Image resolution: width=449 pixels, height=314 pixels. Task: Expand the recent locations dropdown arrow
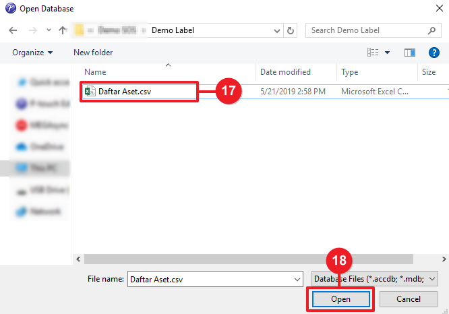coord(48,31)
